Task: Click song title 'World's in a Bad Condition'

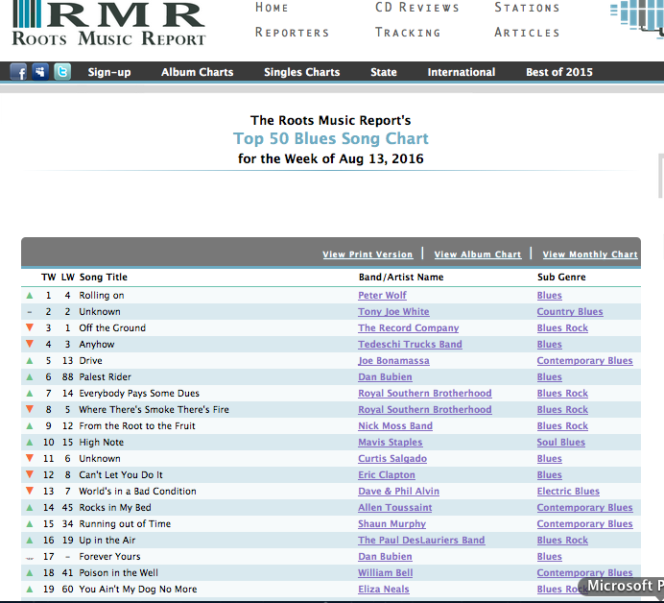Action: (137, 491)
